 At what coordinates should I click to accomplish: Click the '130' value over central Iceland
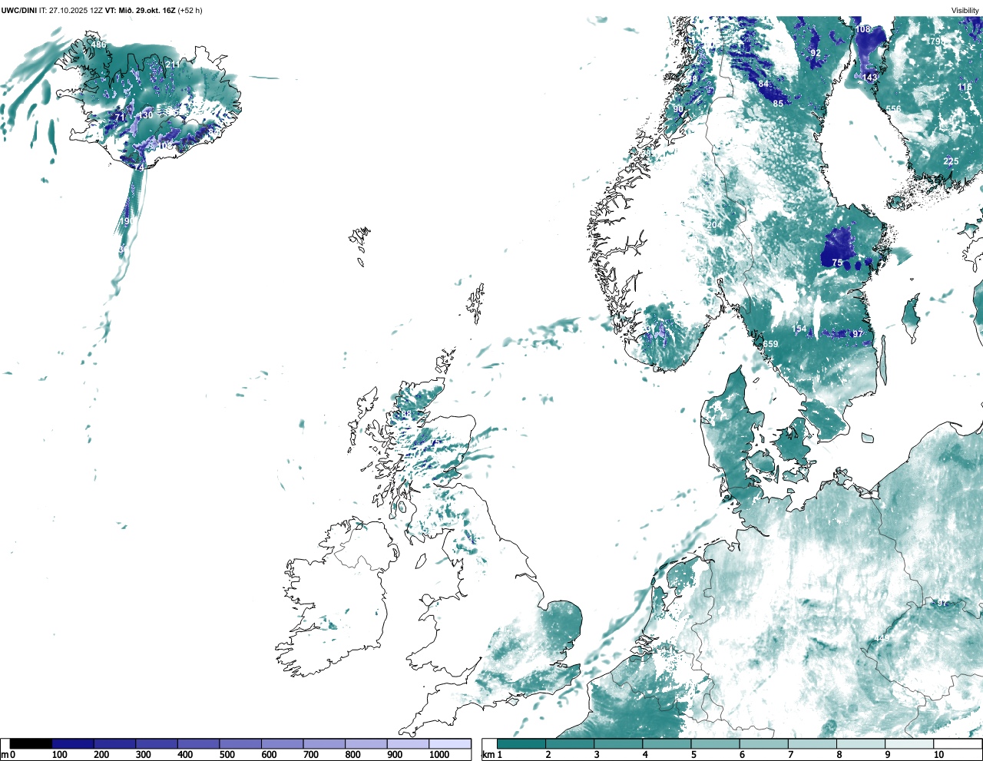click(x=145, y=115)
